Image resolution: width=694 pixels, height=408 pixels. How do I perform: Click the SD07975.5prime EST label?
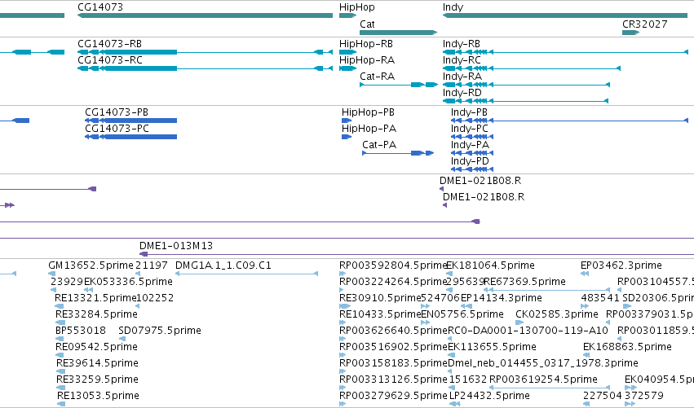pos(160,331)
